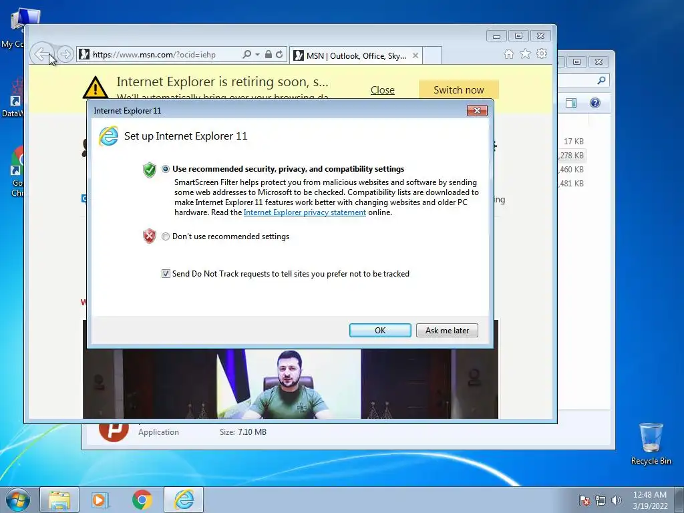Open the Favorites star
684x513 pixels.
tap(525, 53)
